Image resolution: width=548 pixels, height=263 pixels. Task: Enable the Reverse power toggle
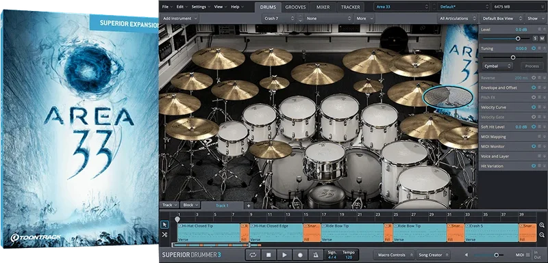click(x=534, y=78)
